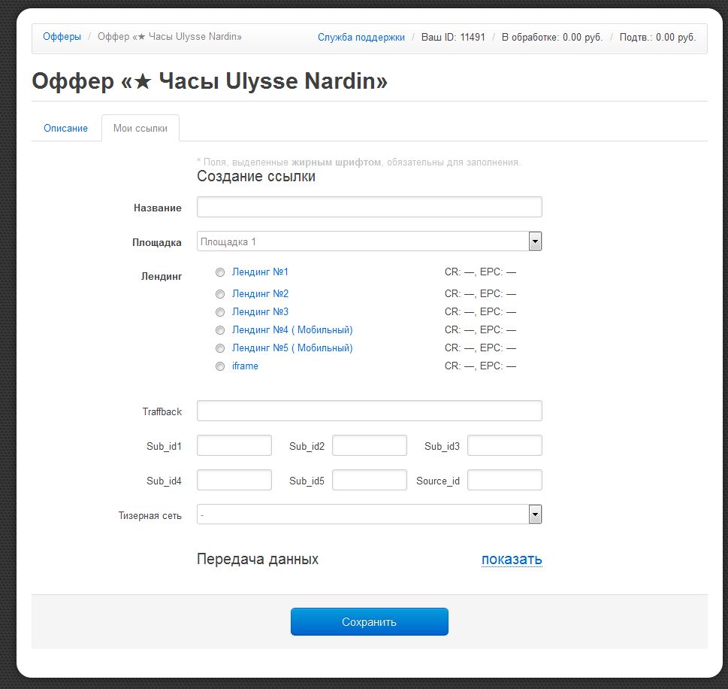The image size is (728, 689).
Task: Click the Sub_id4 input field
Action: pyautogui.click(x=234, y=480)
